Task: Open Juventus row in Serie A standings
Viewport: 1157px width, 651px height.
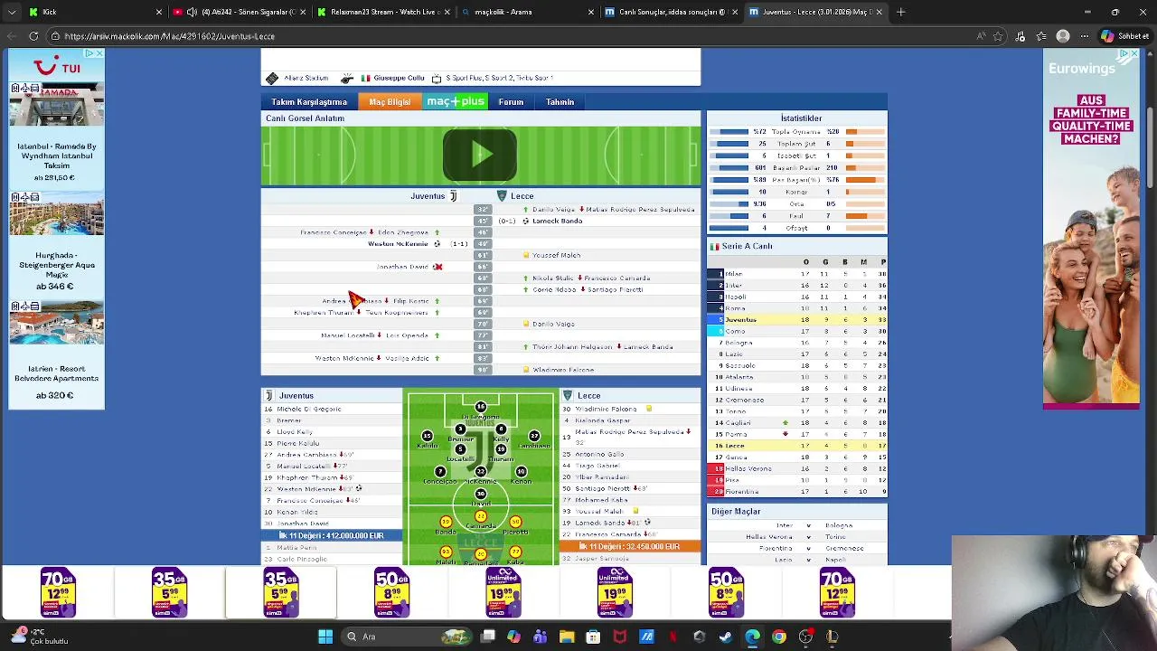Action: (x=796, y=320)
